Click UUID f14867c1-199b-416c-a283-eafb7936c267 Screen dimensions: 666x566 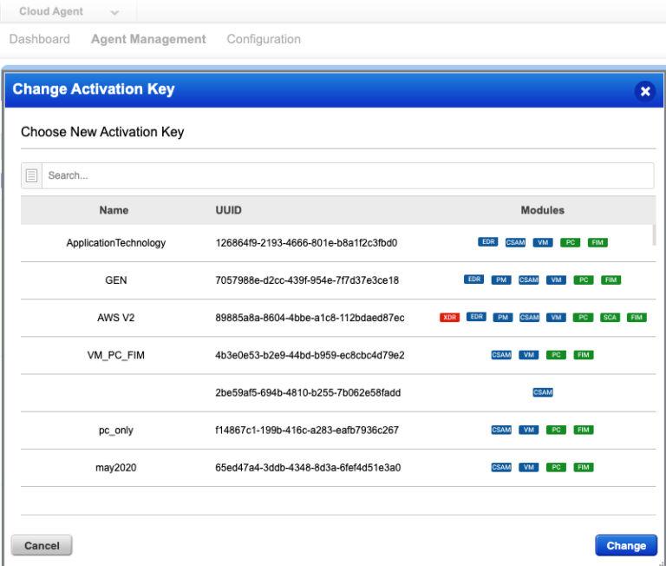307,430
